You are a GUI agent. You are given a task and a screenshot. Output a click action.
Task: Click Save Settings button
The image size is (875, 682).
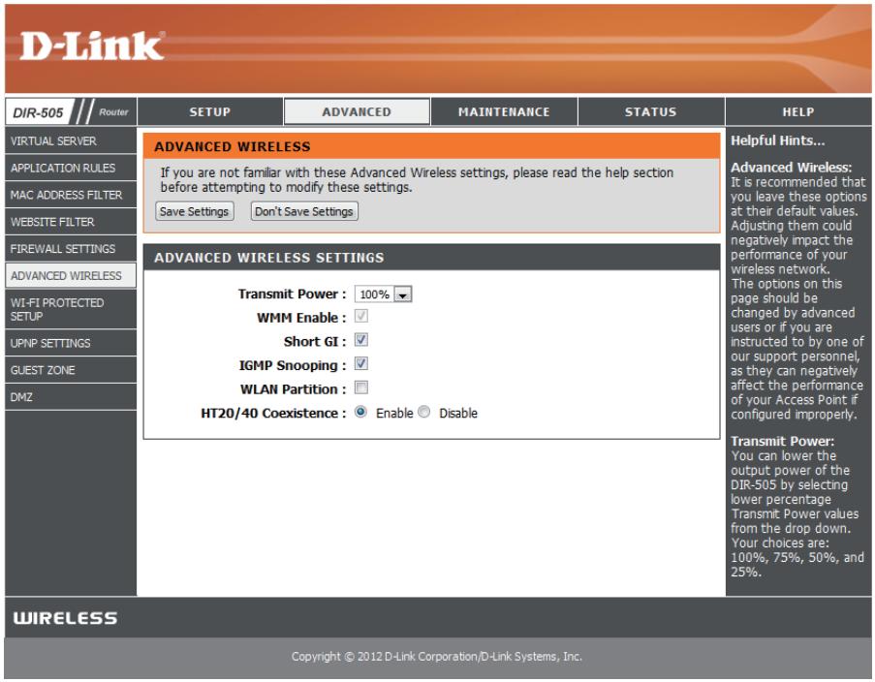[x=194, y=211]
